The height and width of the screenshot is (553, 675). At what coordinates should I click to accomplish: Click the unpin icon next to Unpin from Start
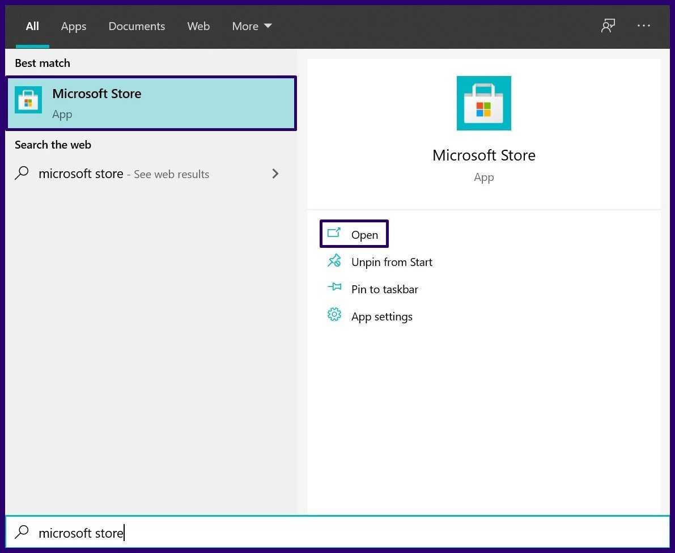tap(334, 261)
